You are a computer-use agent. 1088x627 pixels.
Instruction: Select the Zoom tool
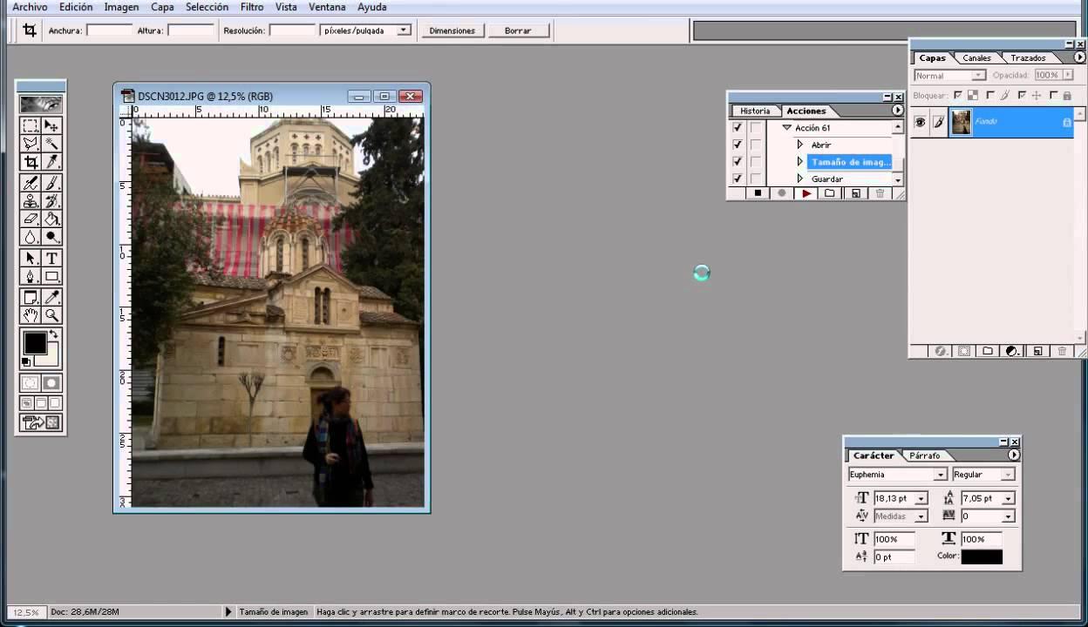point(51,315)
